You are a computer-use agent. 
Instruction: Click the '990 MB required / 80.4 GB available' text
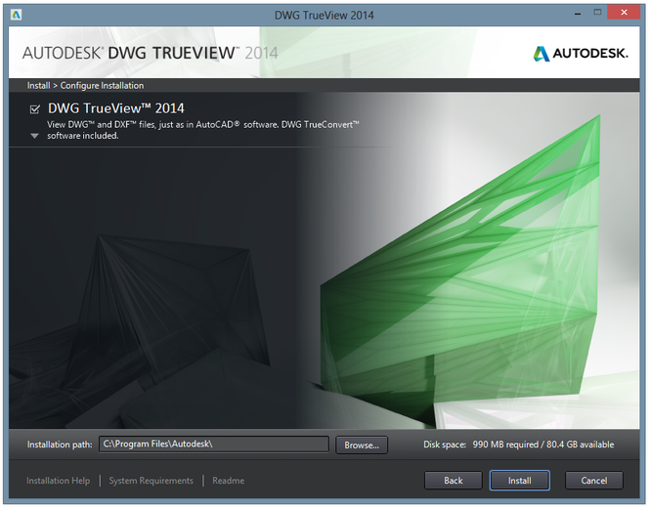pos(543,444)
